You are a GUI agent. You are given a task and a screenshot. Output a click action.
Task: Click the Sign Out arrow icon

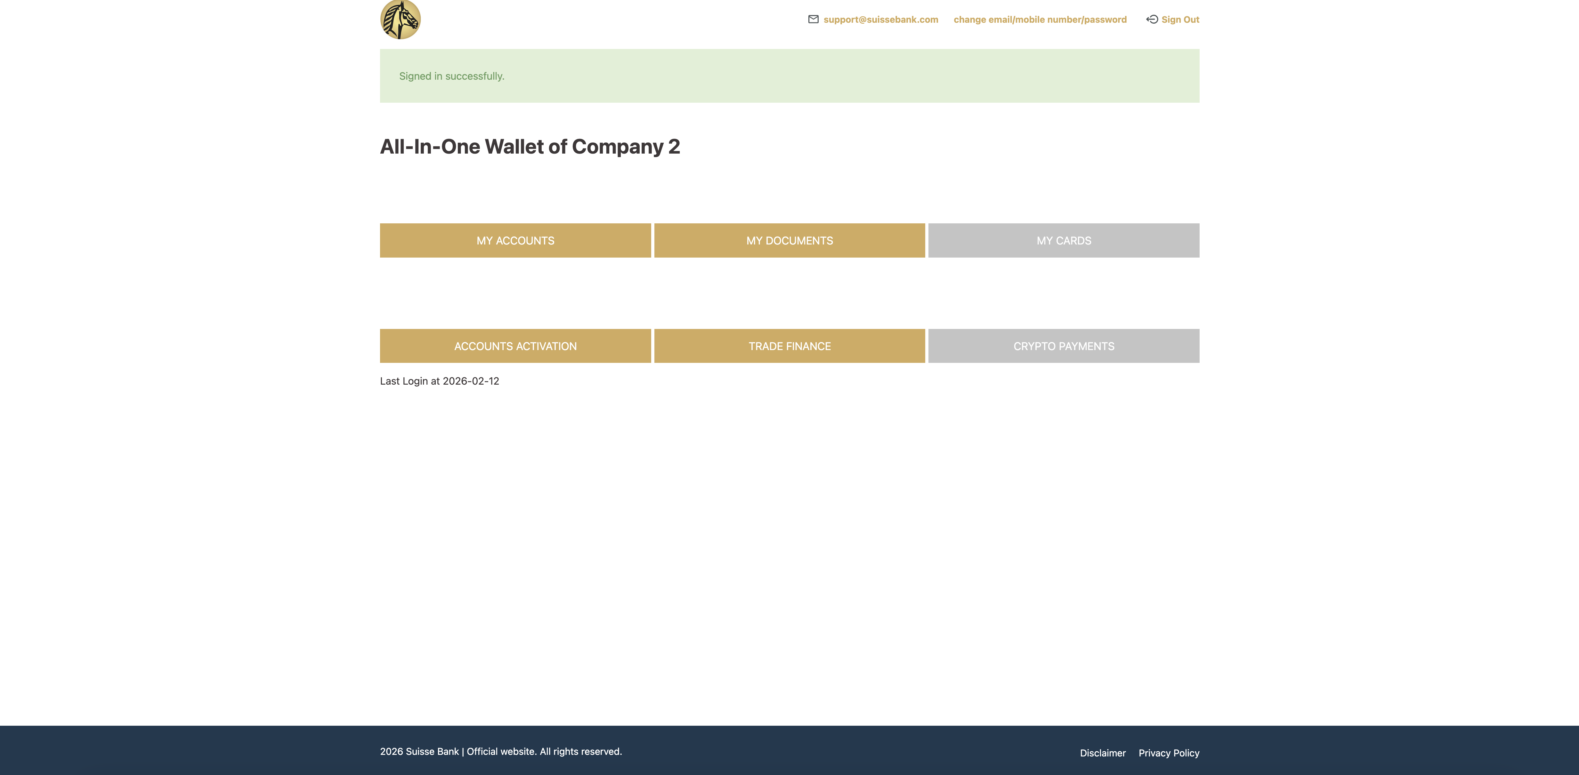pos(1152,20)
